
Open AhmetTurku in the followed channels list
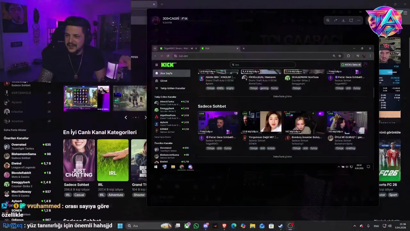click(x=172, y=103)
